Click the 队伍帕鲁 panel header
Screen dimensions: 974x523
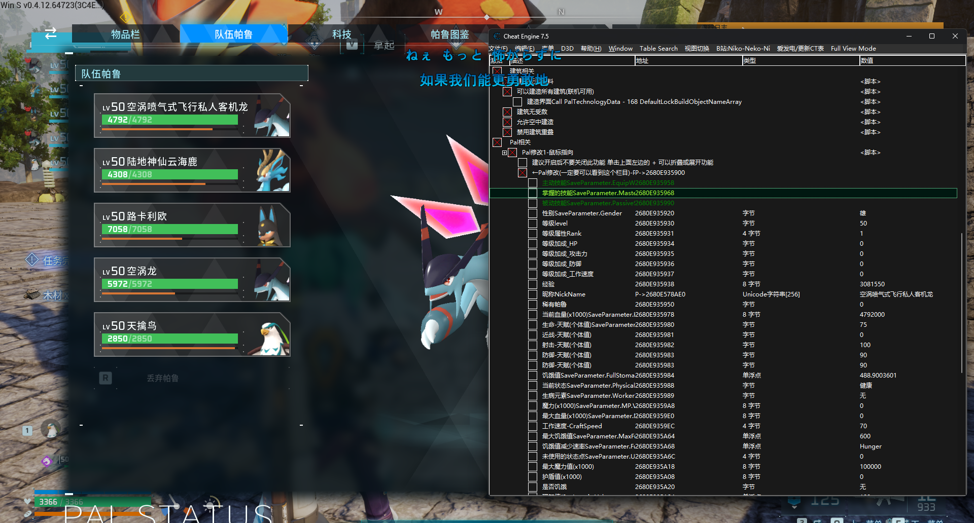tap(192, 73)
